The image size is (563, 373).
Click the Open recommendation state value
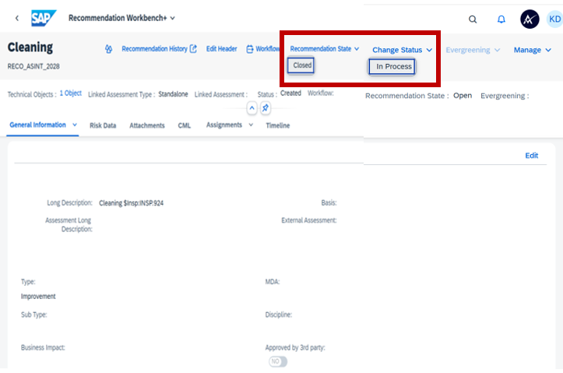pos(463,96)
